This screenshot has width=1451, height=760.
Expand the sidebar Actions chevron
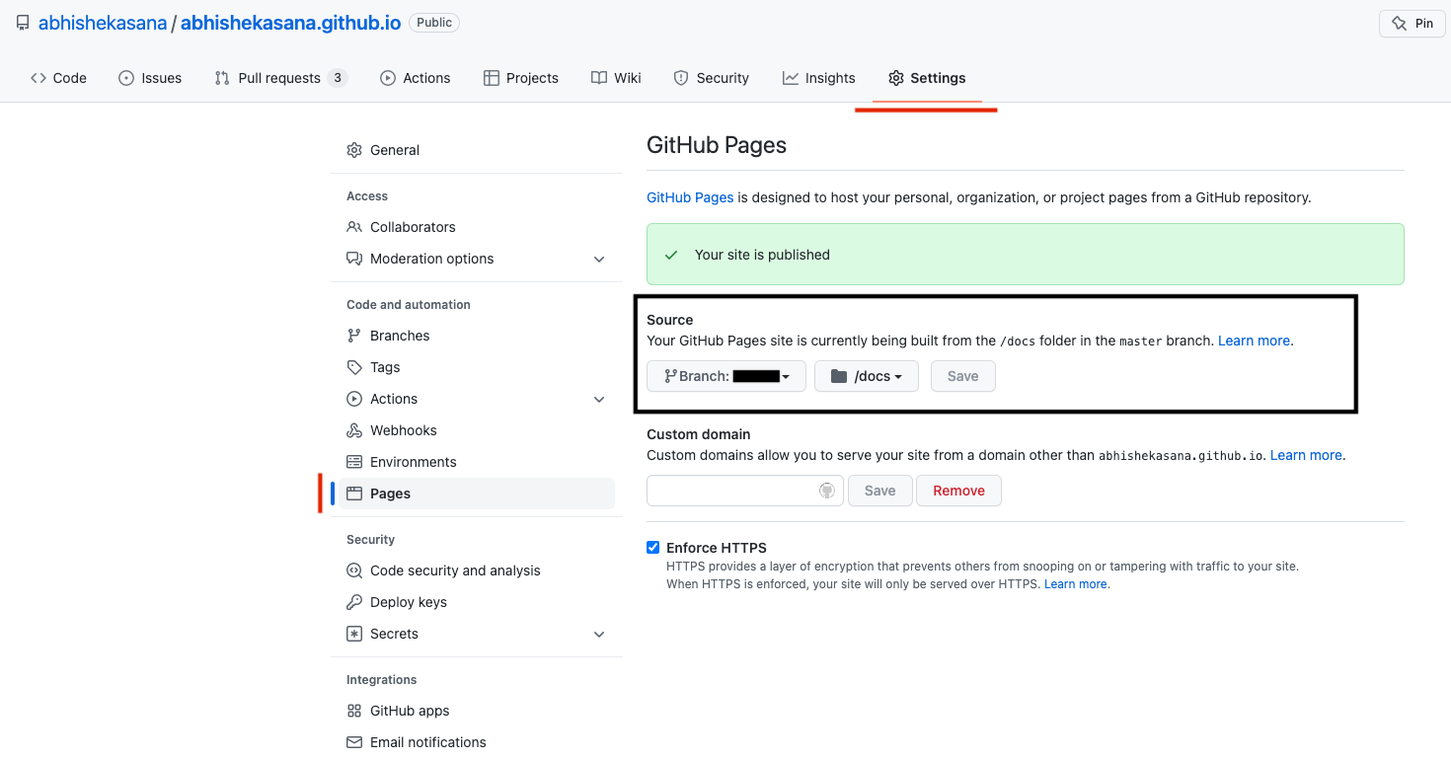(599, 399)
